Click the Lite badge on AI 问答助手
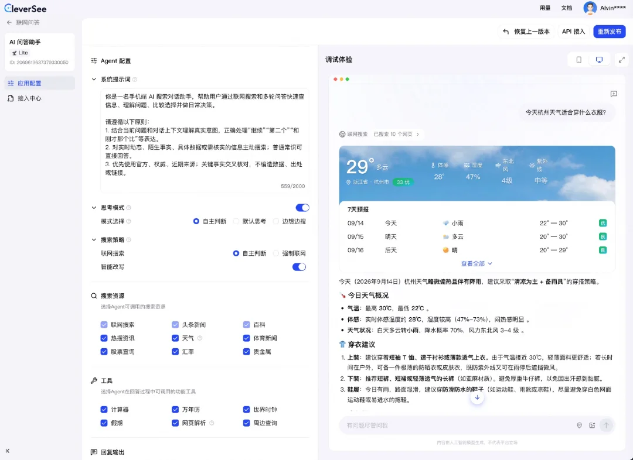Screen dimensions: 633x460 pyautogui.click(x=20, y=53)
